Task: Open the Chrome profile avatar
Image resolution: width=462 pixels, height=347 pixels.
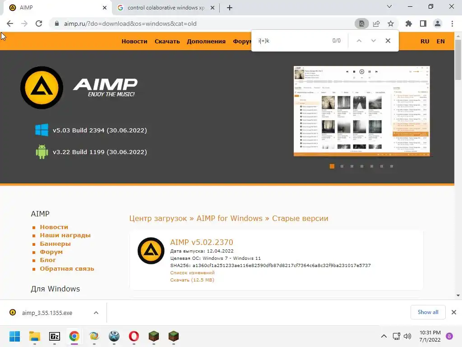Action: pos(438,23)
